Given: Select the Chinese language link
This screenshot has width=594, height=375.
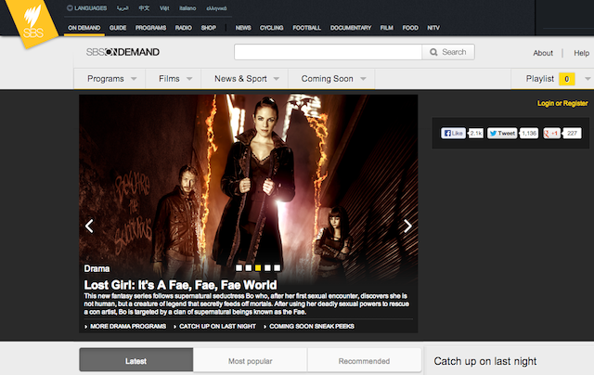Looking at the screenshot, I should [144, 8].
